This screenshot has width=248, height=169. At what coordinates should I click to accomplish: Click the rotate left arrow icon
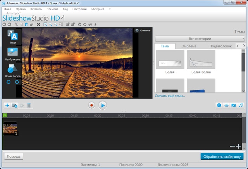point(9,82)
